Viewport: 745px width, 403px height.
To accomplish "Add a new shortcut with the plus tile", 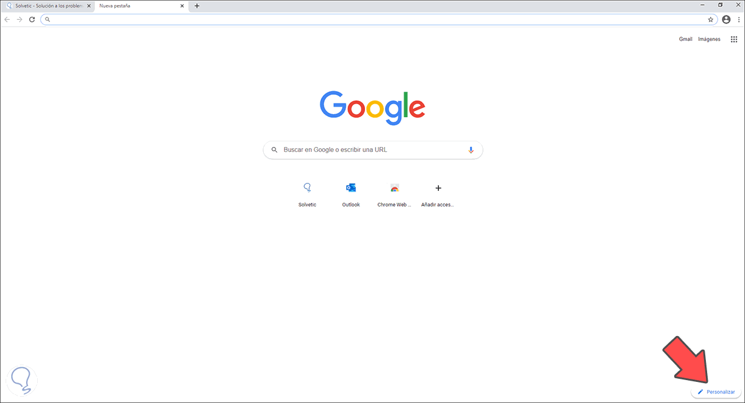I will tap(438, 194).
